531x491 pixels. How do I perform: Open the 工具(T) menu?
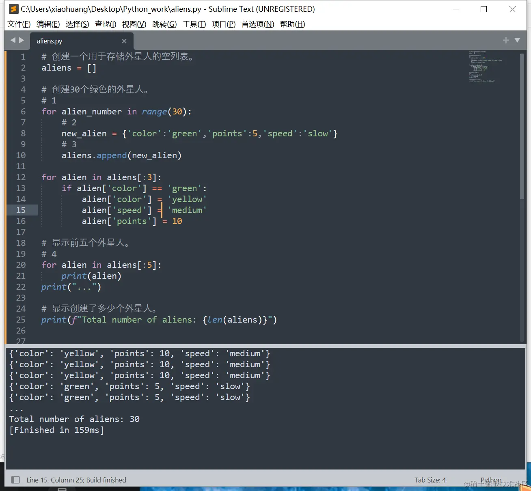click(194, 24)
